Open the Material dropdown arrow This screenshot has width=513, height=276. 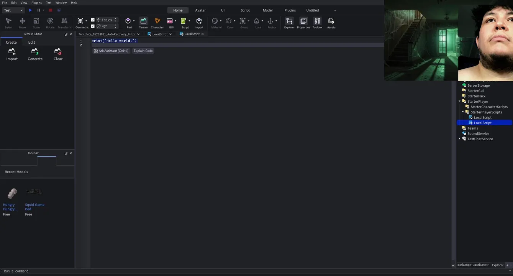coord(221,21)
